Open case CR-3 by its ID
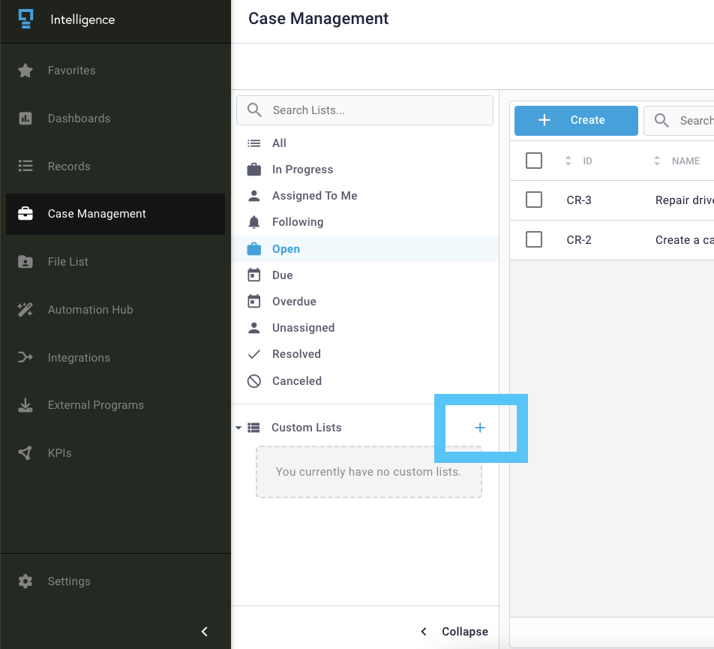The image size is (714, 649). (x=579, y=200)
